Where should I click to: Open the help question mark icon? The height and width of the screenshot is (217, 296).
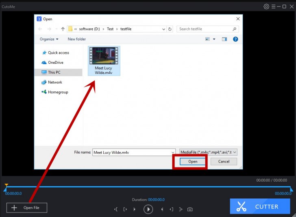235,39
